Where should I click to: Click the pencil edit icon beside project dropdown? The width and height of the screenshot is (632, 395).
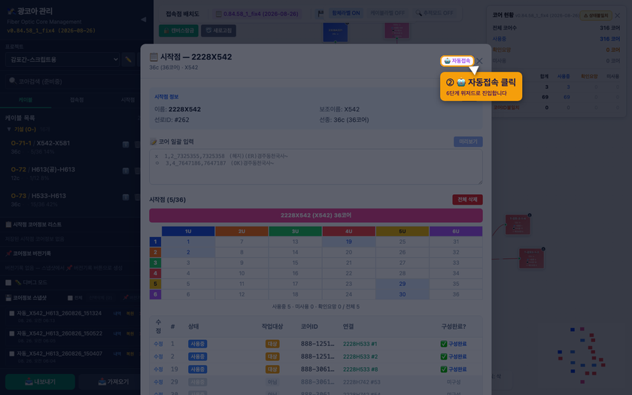[128, 59]
